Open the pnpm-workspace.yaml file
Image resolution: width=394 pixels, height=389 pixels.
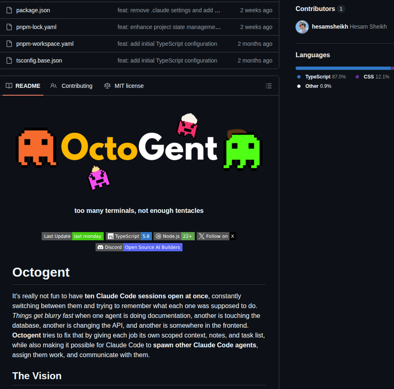click(x=45, y=44)
